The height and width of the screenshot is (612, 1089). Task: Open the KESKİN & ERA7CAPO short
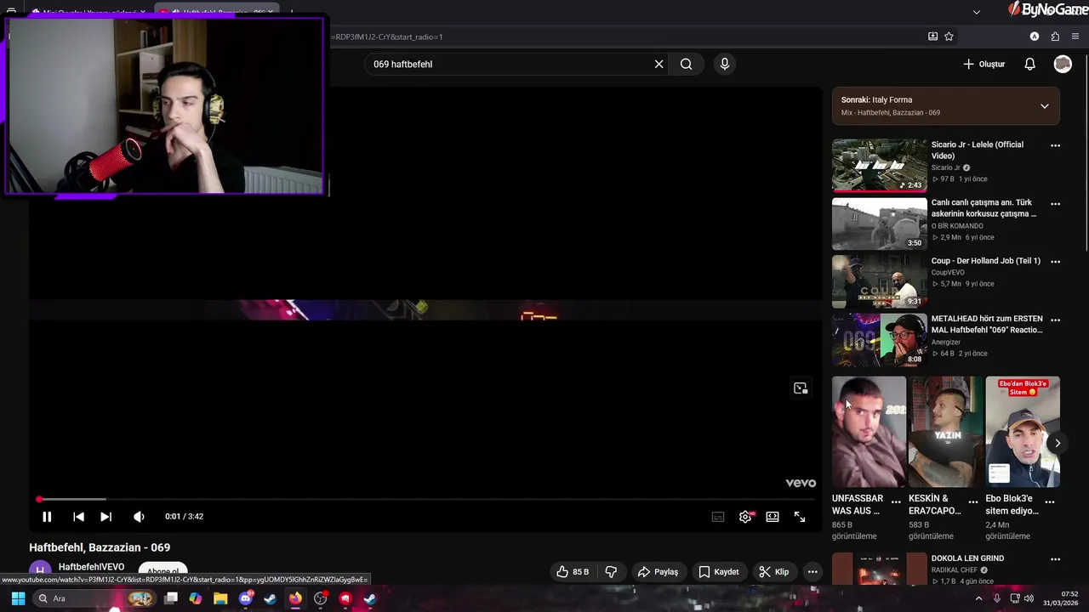tap(945, 432)
